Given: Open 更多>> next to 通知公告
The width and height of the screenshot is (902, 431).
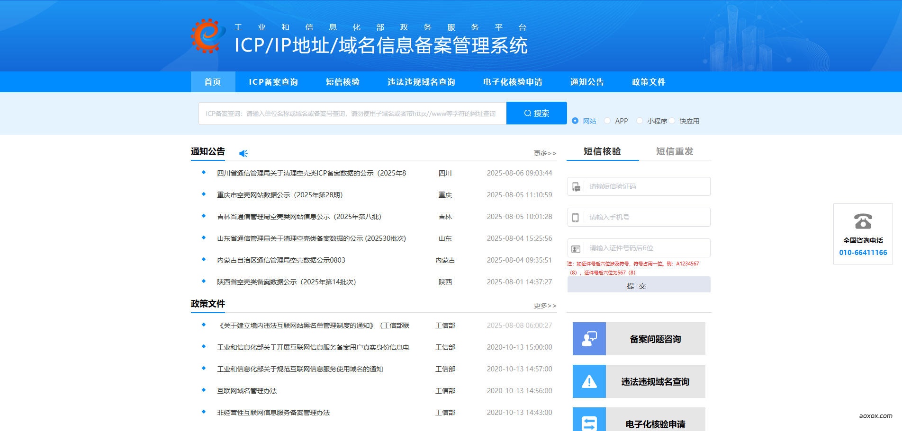Looking at the screenshot, I should point(543,153).
